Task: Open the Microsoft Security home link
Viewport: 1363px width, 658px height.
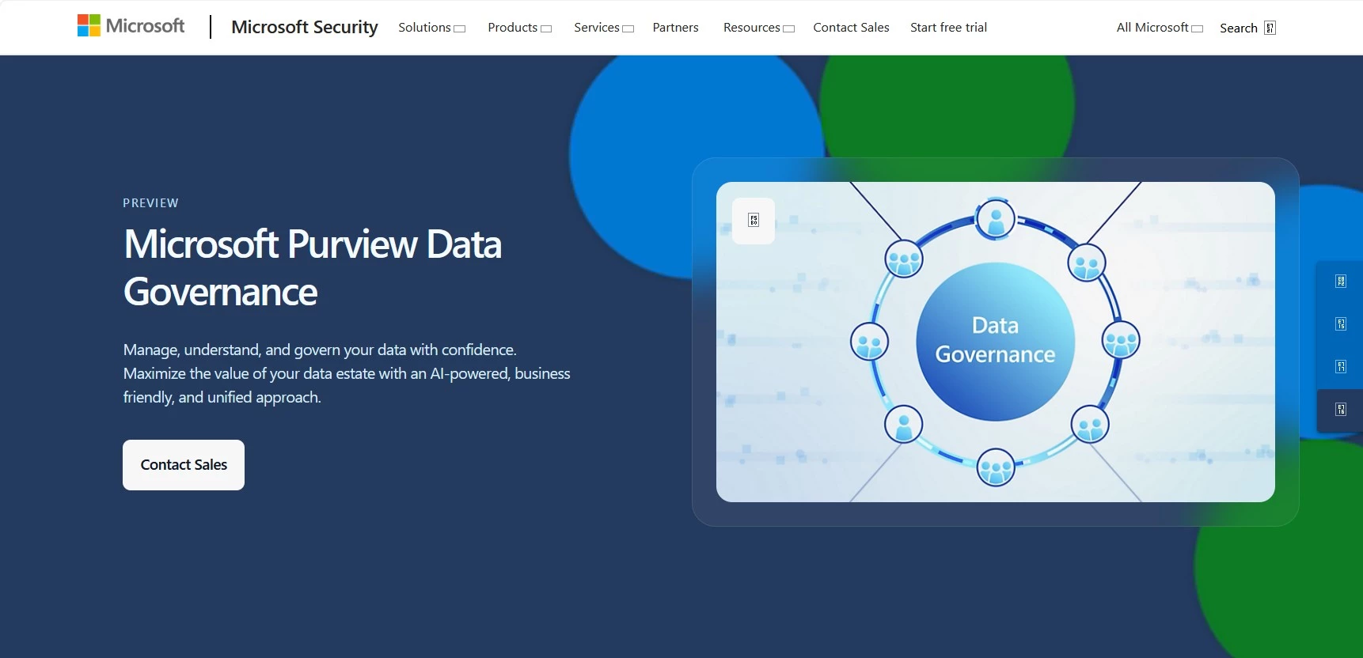Action: (x=305, y=27)
